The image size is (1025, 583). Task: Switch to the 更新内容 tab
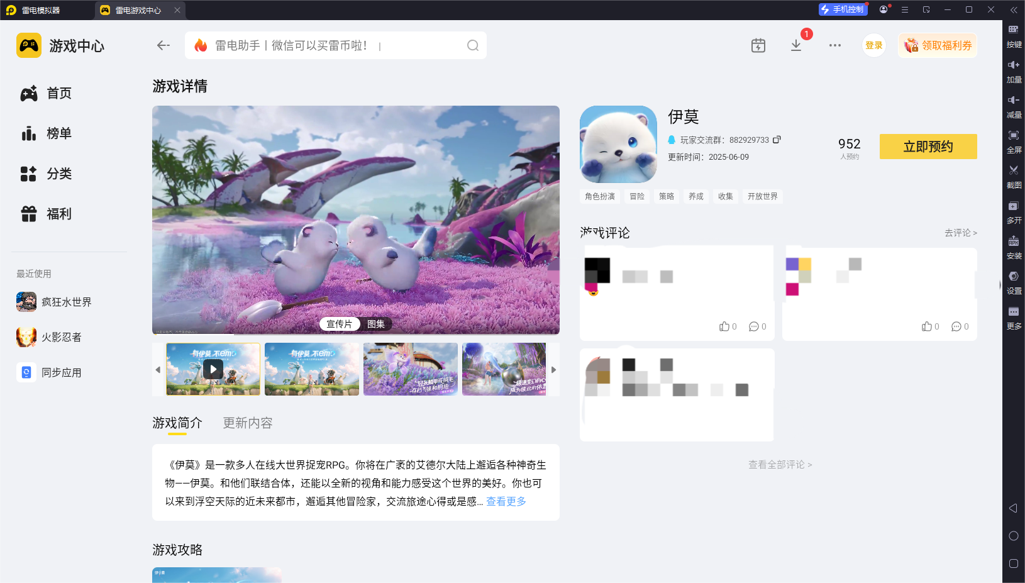pos(247,423)
